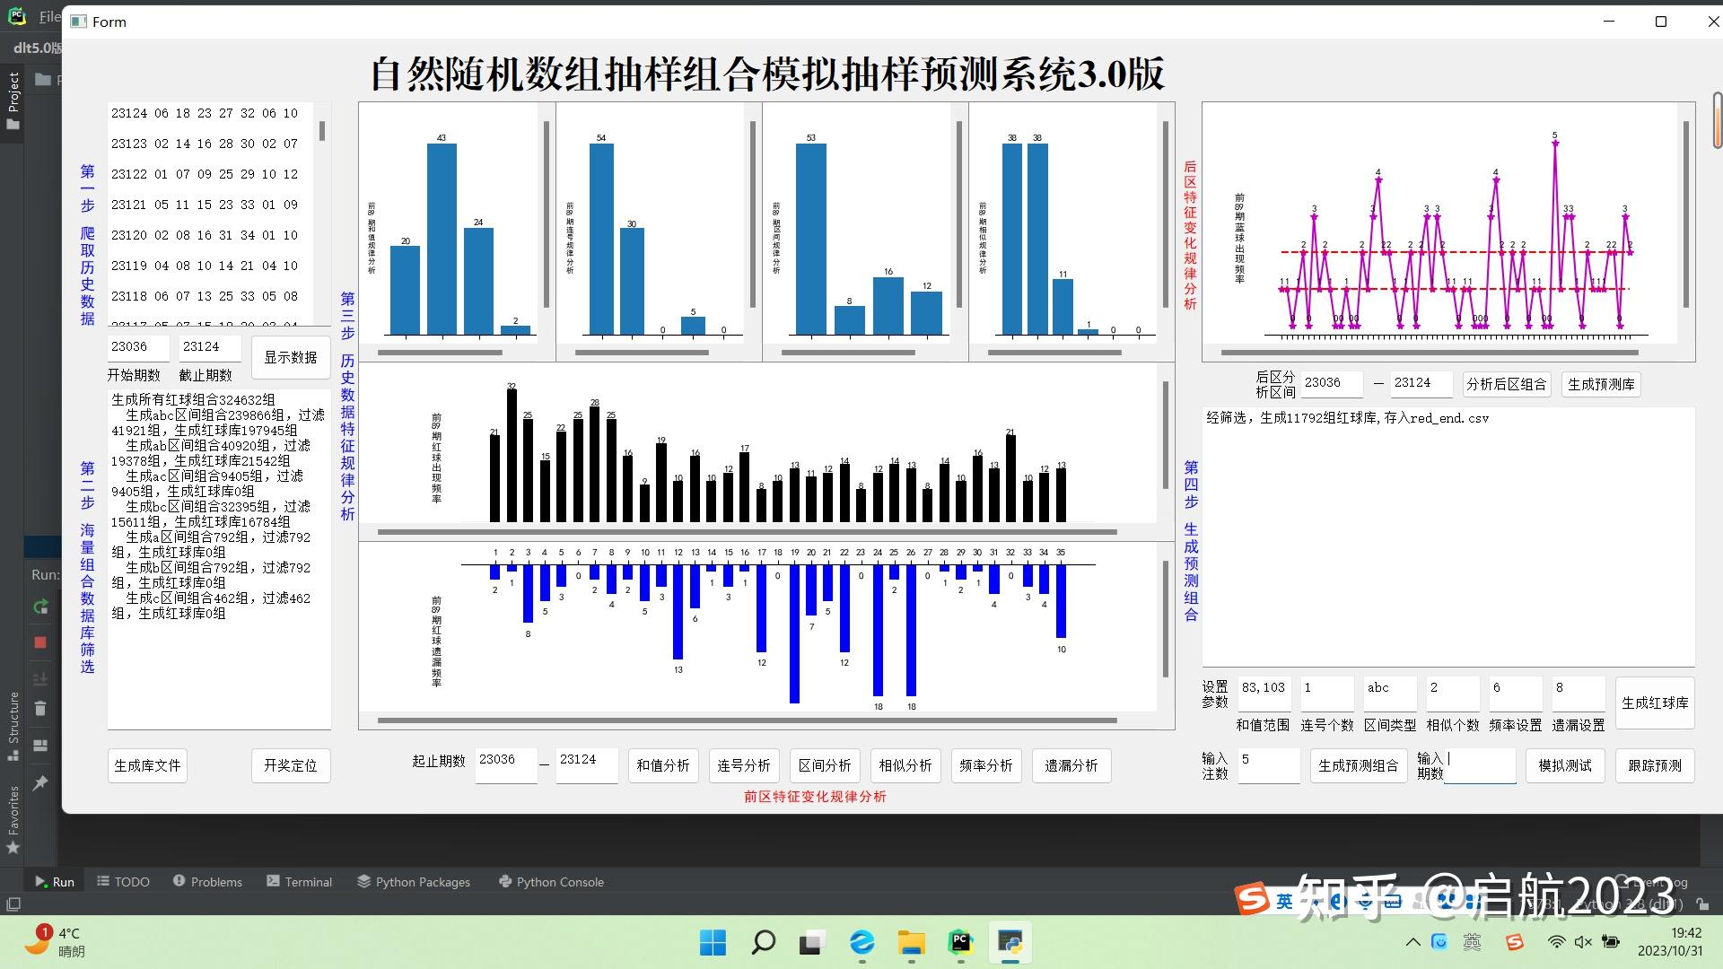1723x969 pixels.
Task: Click 开奖定位 button
Action: pyautogui.click(x=291, y=765)
